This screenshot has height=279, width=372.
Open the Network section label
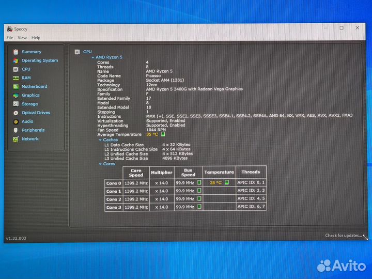[30, 139]
